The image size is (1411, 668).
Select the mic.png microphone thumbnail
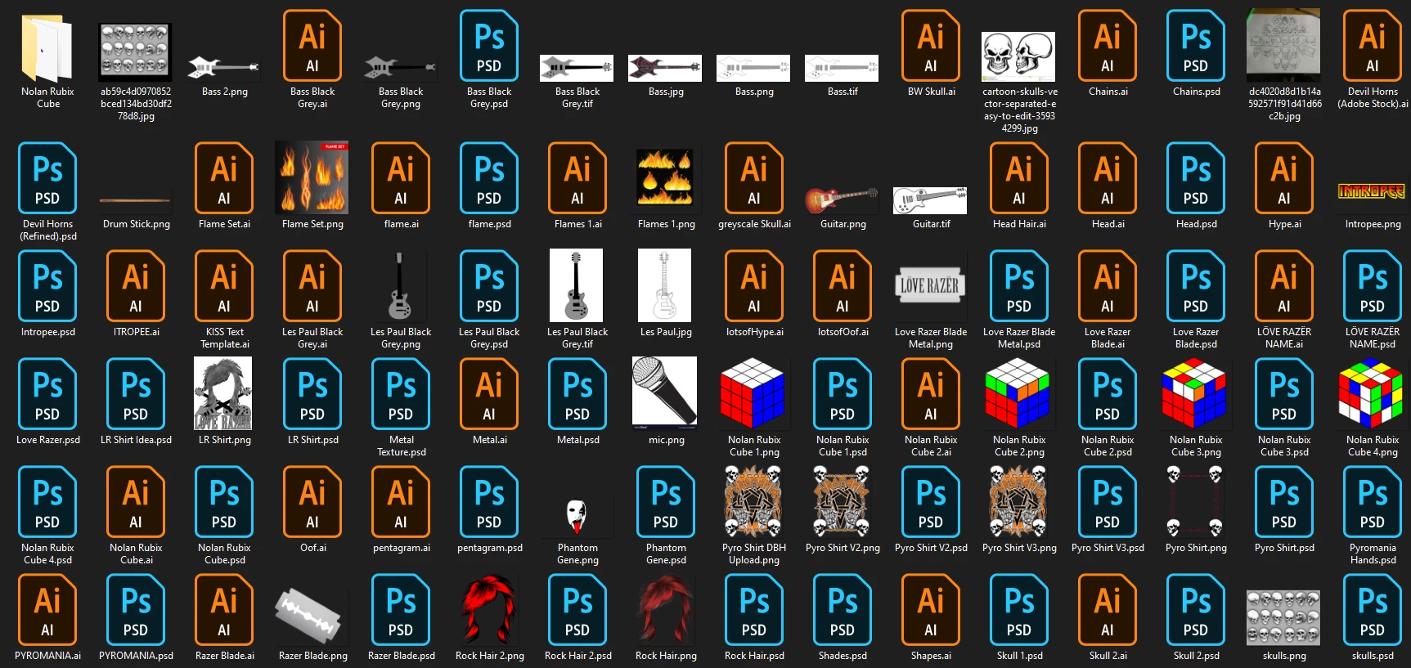point(664,392)
